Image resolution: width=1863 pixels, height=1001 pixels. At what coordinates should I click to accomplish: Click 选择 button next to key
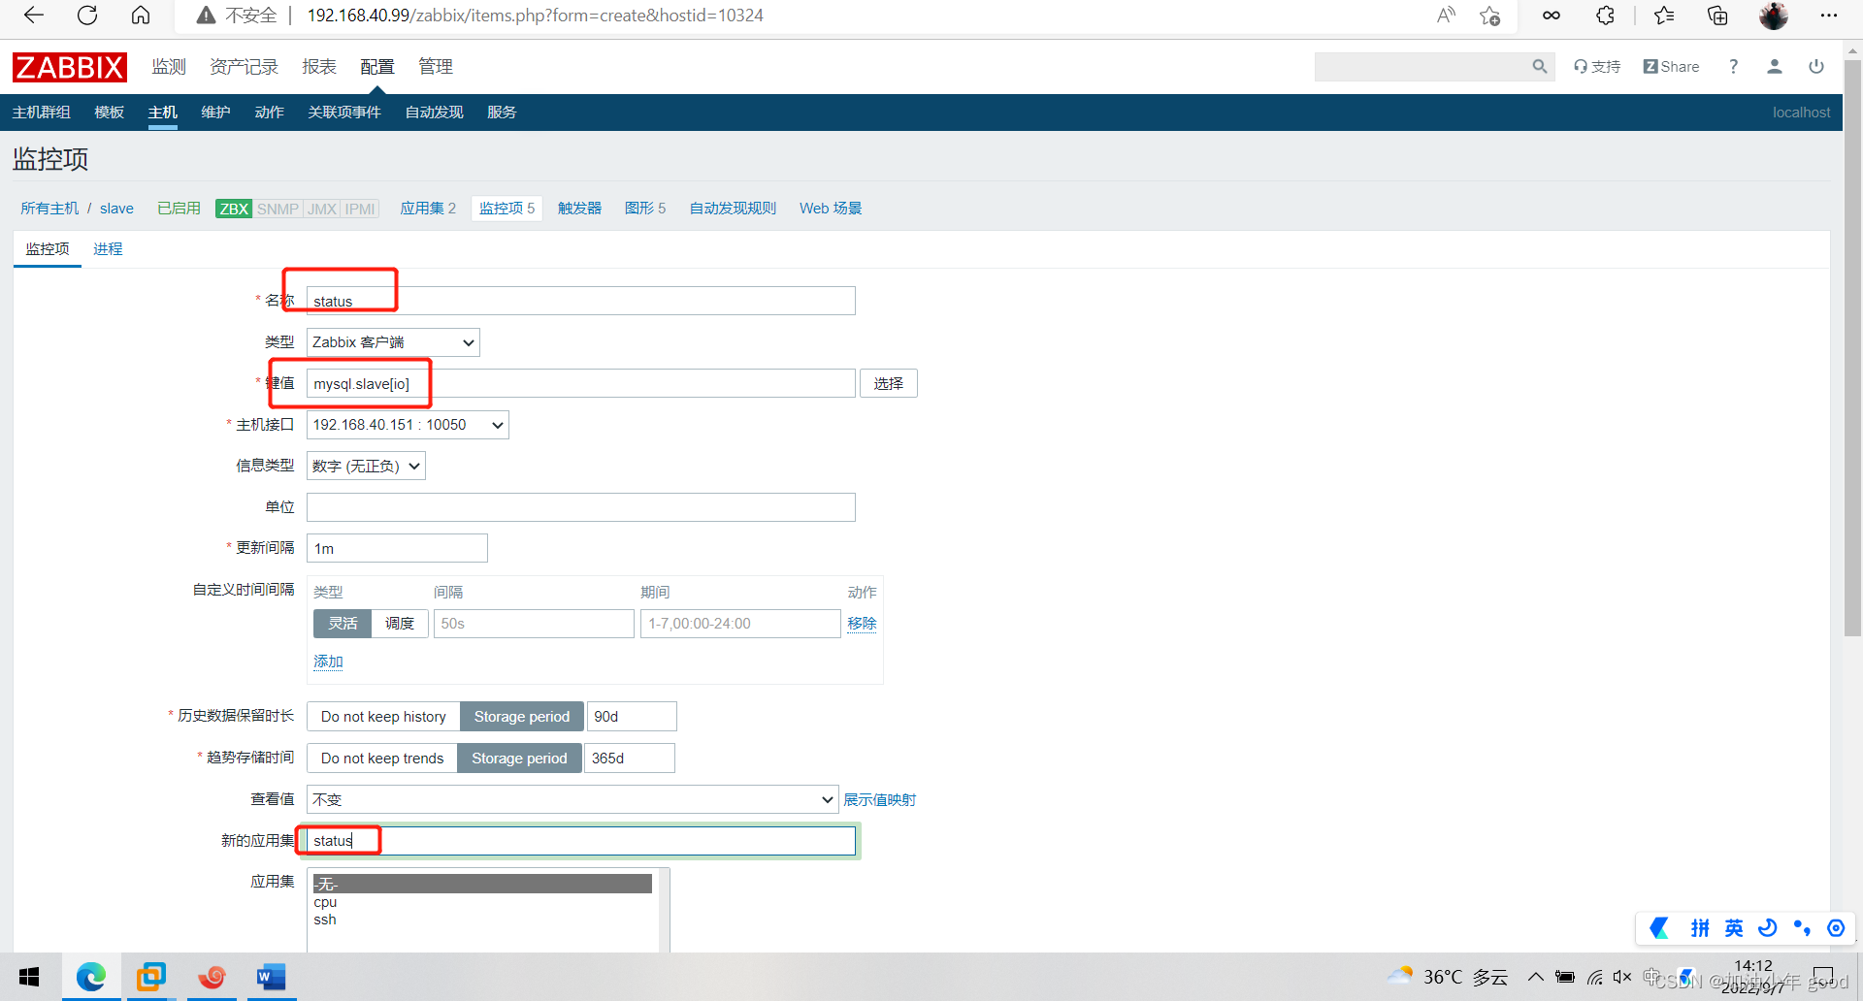click(x=888, y=384)
